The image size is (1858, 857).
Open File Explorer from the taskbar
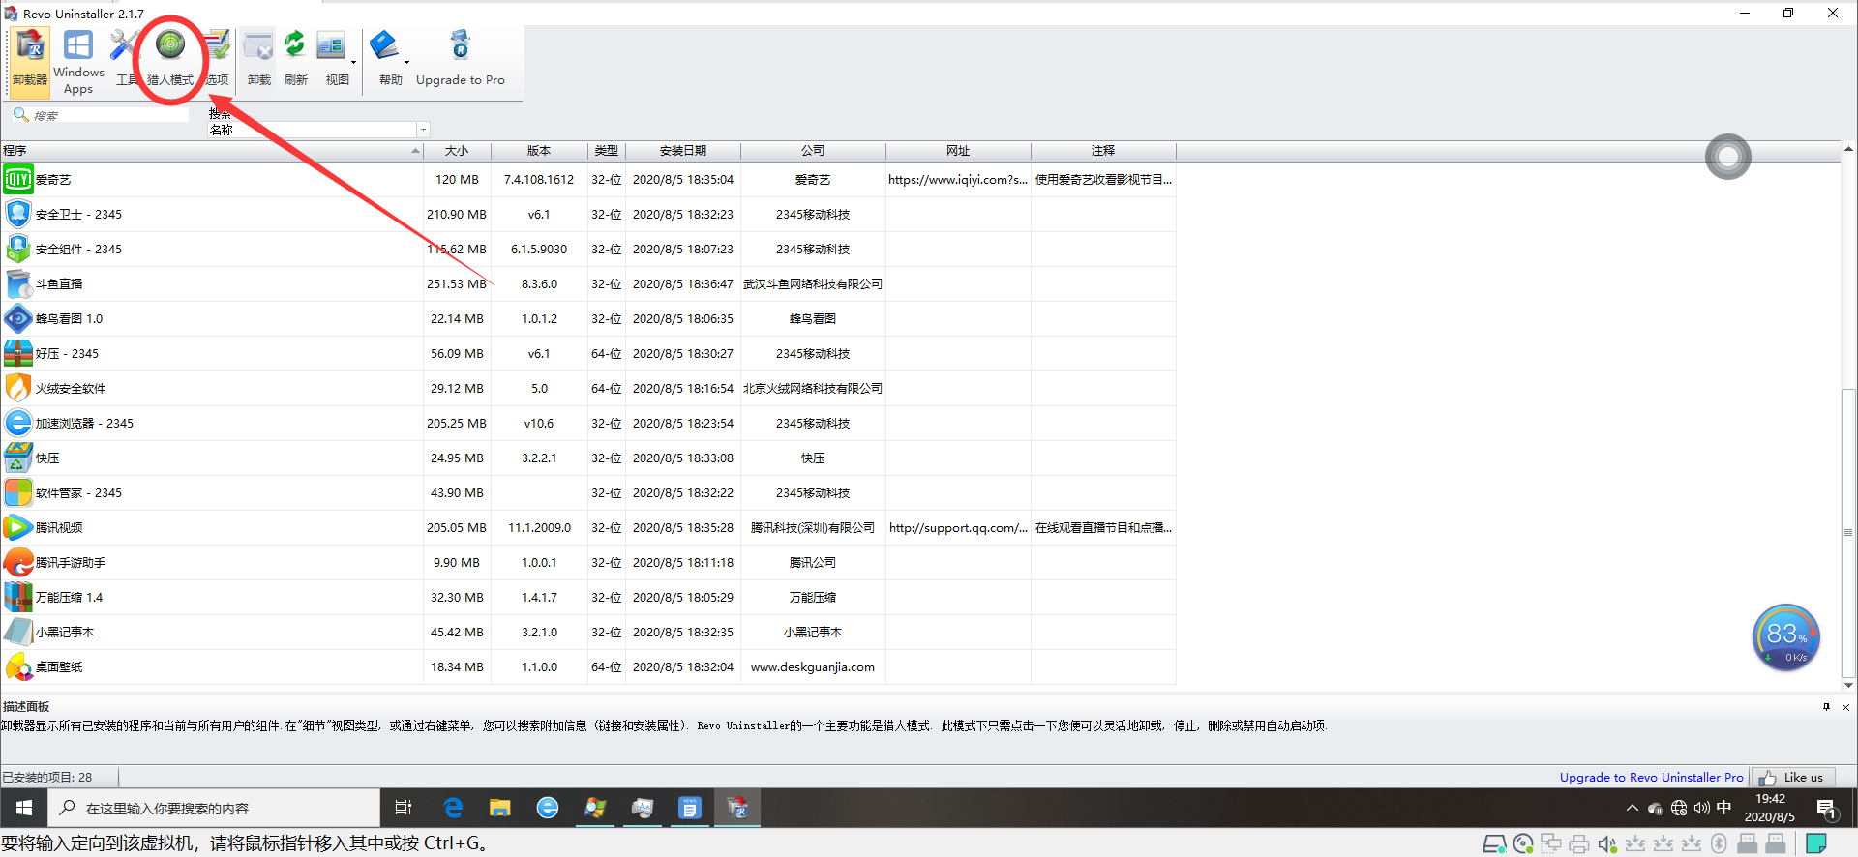tap(499, 808)
